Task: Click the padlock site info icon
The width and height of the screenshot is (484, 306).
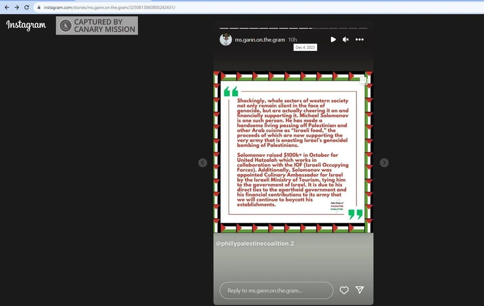Action: [x=39, y=7]
